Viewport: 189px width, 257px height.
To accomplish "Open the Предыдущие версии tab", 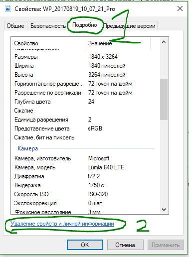I will tap(129, 26).
